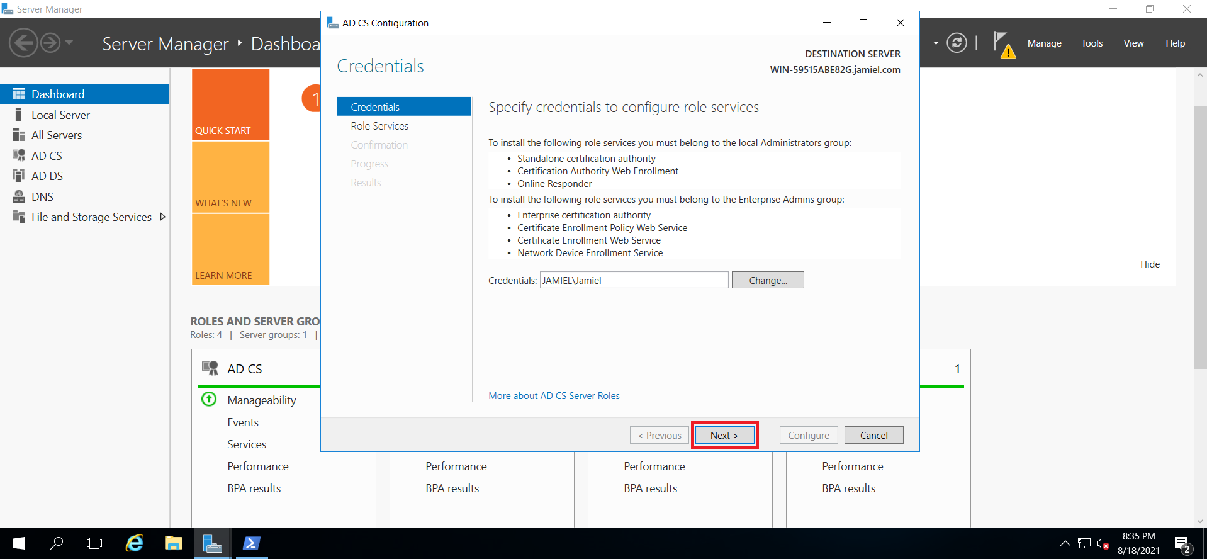The width and height of the screenshot is (1207, 559).
Task: Click the WHAT'S NEW tile
Action: pos(230,177)
